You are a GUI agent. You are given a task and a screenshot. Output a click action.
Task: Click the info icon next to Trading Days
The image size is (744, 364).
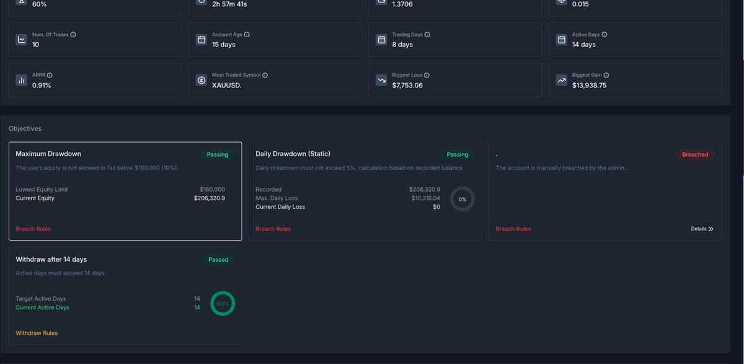coord(427,35)
